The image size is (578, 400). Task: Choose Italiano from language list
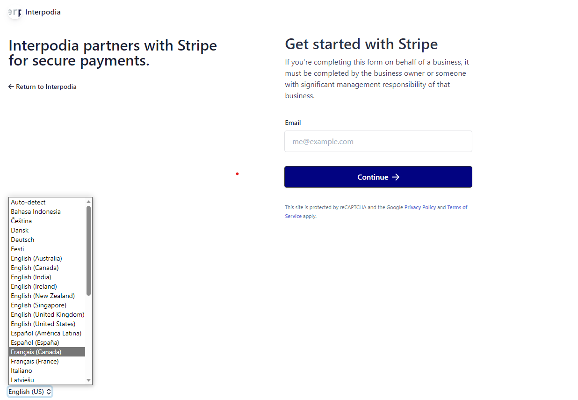pyautogui.click(x=22, y=371)
